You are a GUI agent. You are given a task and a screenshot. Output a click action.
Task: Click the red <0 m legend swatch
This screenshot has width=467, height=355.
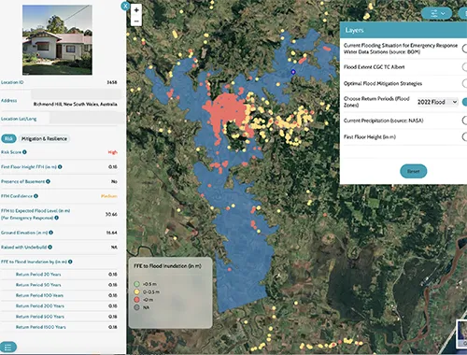click(136, 300)
